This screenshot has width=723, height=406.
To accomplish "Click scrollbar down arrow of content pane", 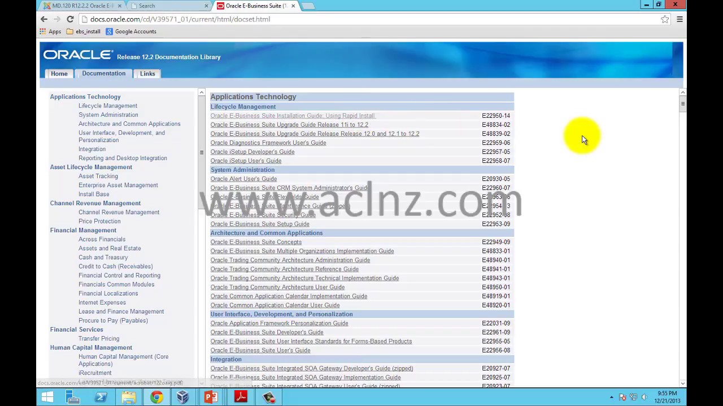I will click(683, 383).
